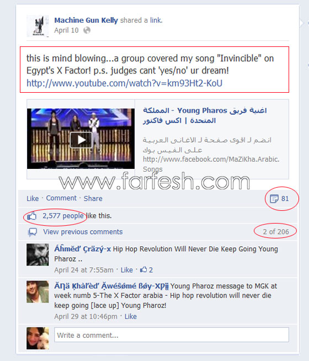309x361 pixels.
Task: Open the youtube.com/watch link in the post
Action: pyautogui.click(x=125, y=83)
